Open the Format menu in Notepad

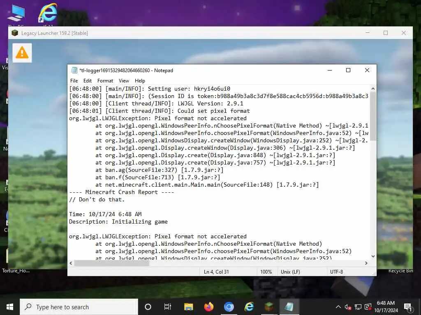click(x=105, y=81)
